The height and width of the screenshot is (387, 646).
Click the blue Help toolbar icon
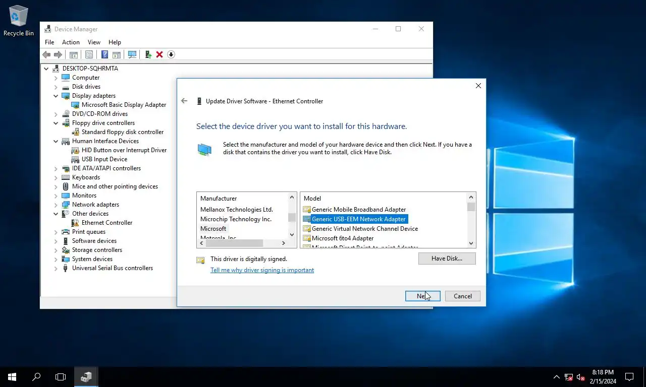pos(104,54)
